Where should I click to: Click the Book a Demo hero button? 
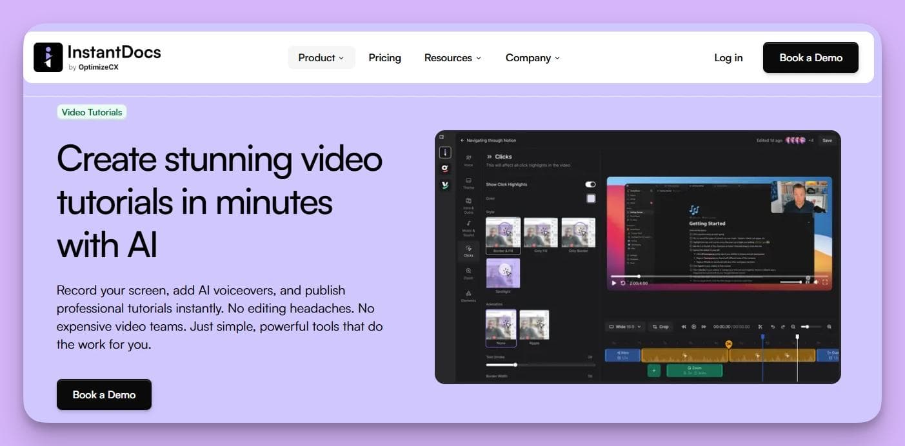(x=104, y=394)
